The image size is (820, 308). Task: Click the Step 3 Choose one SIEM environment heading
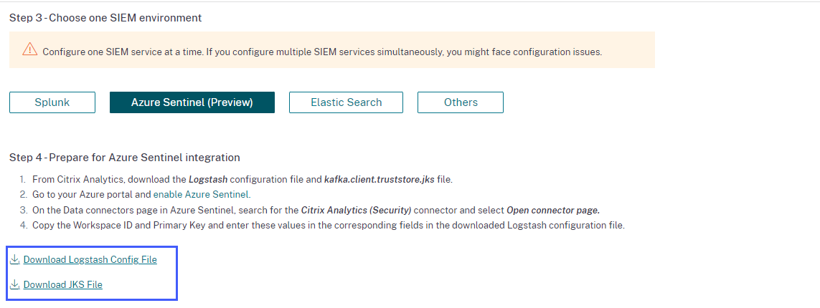105,17
